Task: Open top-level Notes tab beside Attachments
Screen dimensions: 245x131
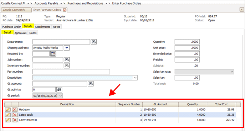Action: [x=57, y=27]
